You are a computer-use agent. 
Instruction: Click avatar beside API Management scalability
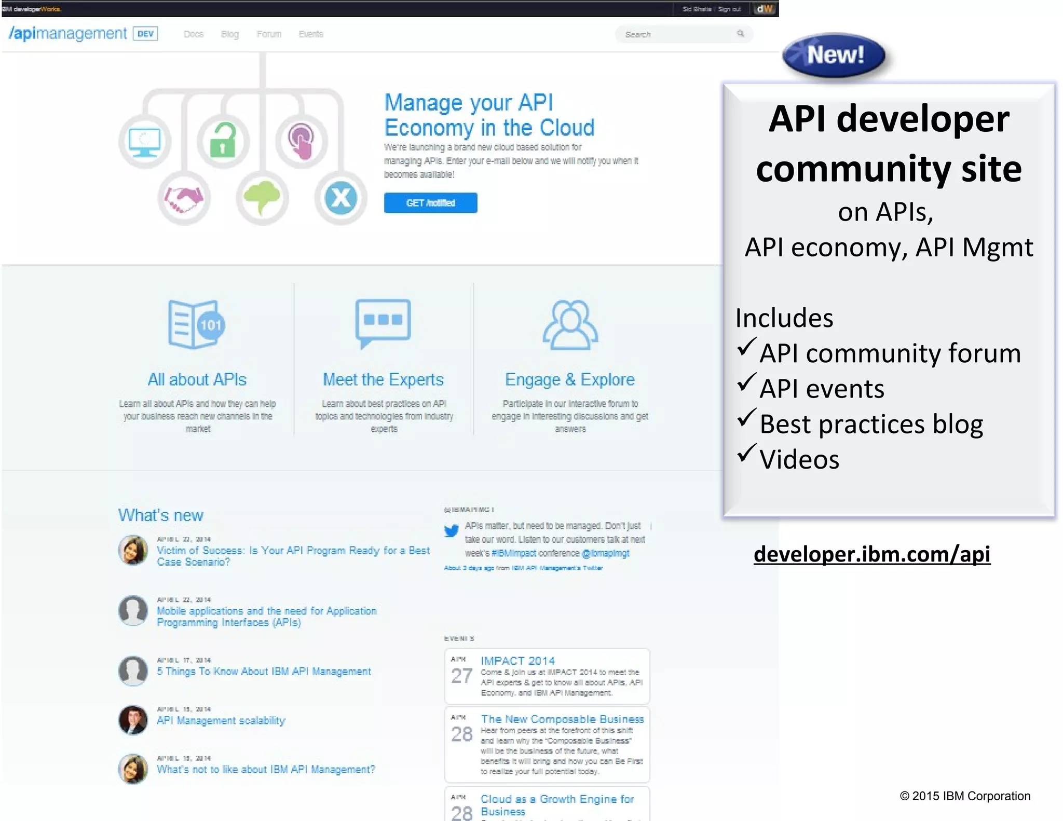133,720
